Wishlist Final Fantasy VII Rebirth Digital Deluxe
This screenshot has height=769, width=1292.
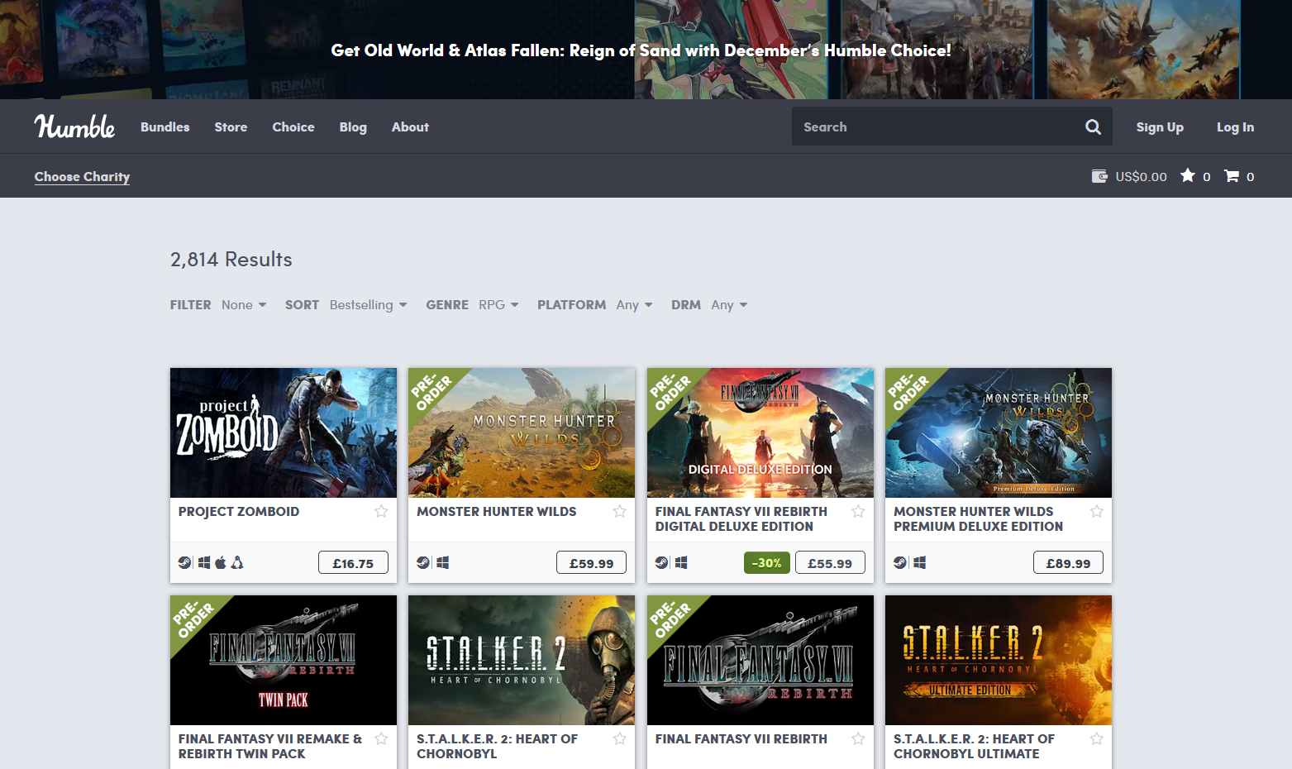click(x=858, y=511)
